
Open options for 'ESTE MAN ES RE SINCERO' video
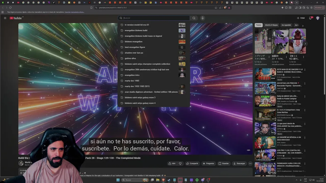coord(305,70)
